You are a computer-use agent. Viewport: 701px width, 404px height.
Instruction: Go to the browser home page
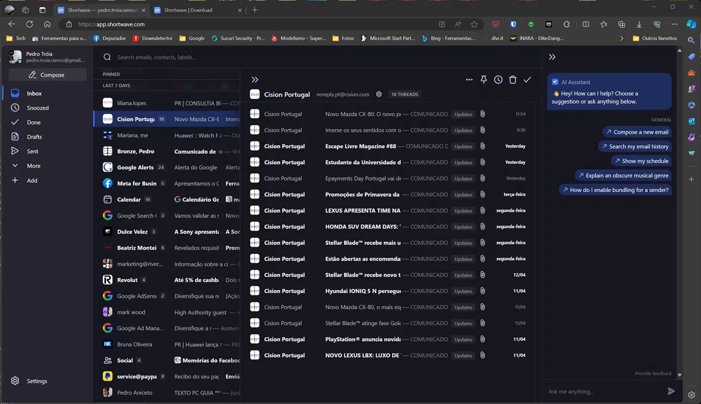47,24
